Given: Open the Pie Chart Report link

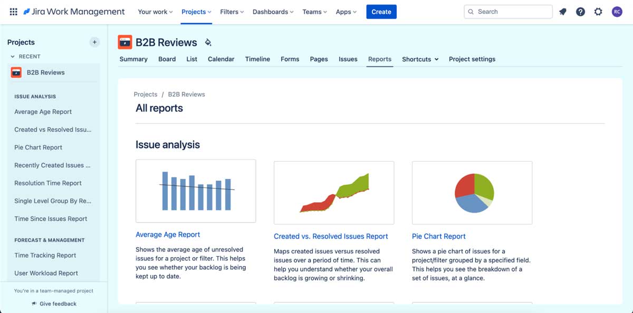Looking at the screenshot, I should coord(438,236).
